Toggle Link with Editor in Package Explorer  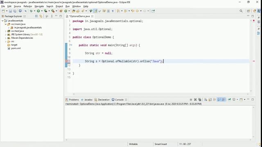tap(41, 16)
